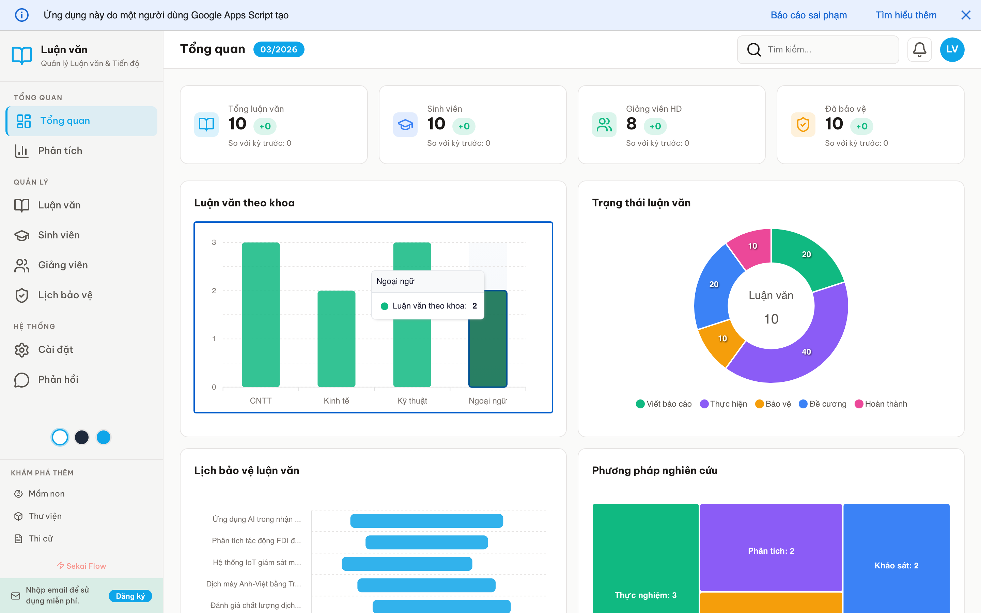Open the Thư viện library icon
981x613 pixels.
tap(19, 516)
